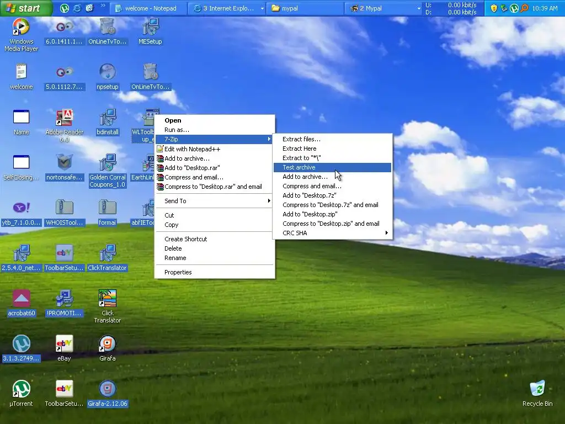This screenshot has width=565, height=424.
Task: Select the Girafa shortcut icon
Action: (108, 343)
